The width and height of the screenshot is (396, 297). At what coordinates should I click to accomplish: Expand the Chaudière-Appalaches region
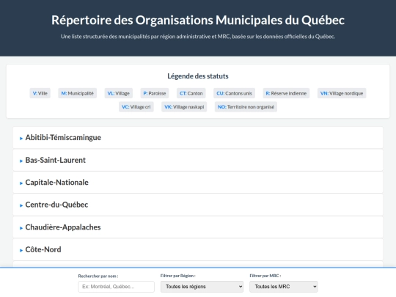pos(198,227)
